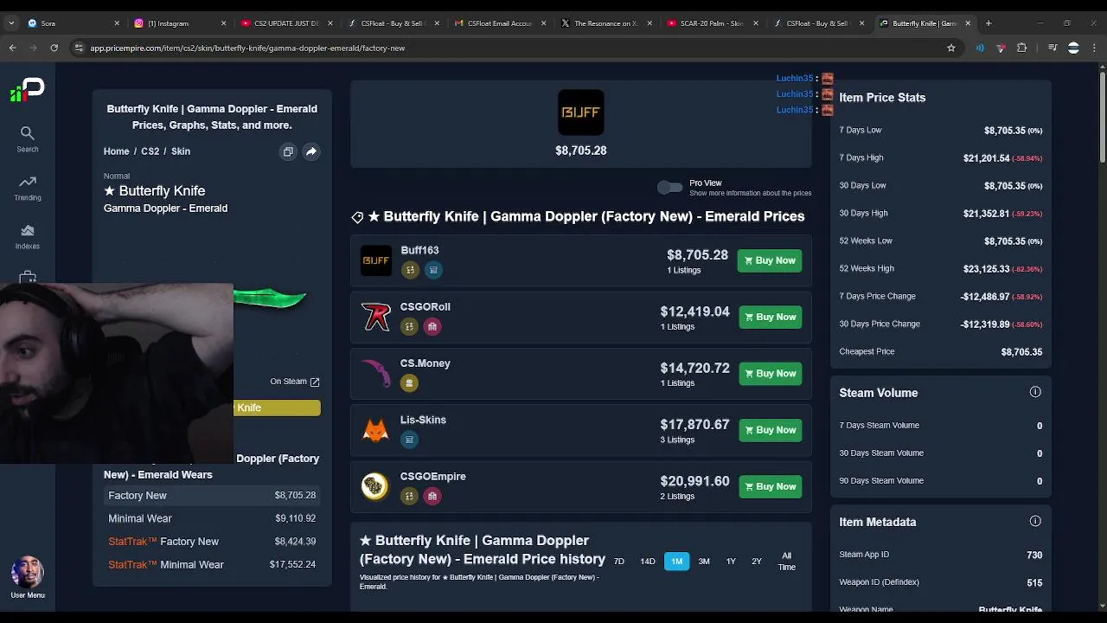Select the 7D price history range
The image size is (1107, 623).
[619, 562]
